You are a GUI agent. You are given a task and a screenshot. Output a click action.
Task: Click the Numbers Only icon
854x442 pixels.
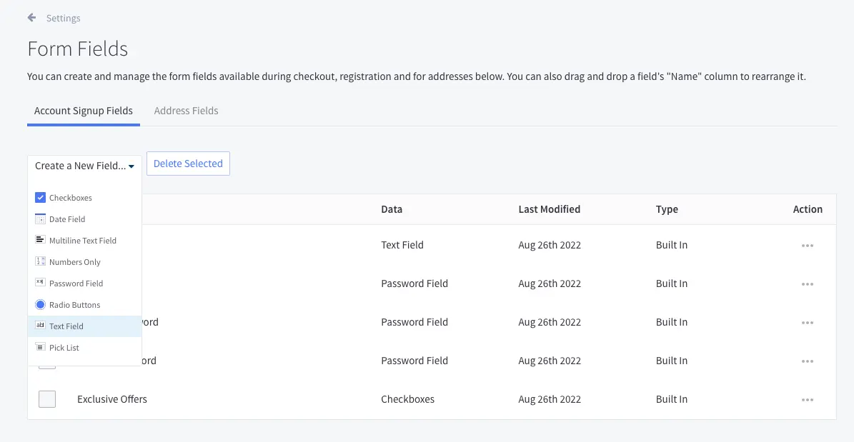click(41, 262)
